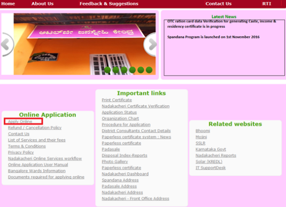Open Nadakacheri Online Services workflow link
The height and width of the screenshot is (207, 286).
[45, 158]
